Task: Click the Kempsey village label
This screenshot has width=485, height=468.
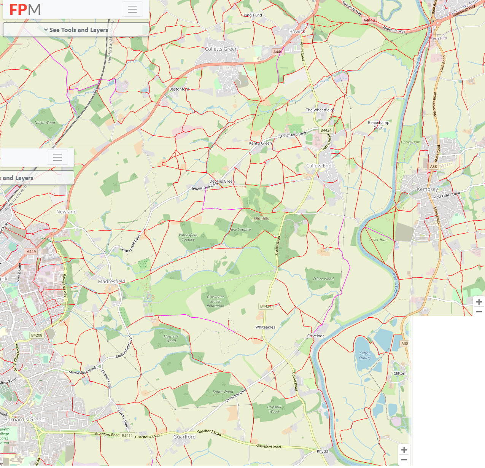Action: pyautogui.click(x=427, y=189)
